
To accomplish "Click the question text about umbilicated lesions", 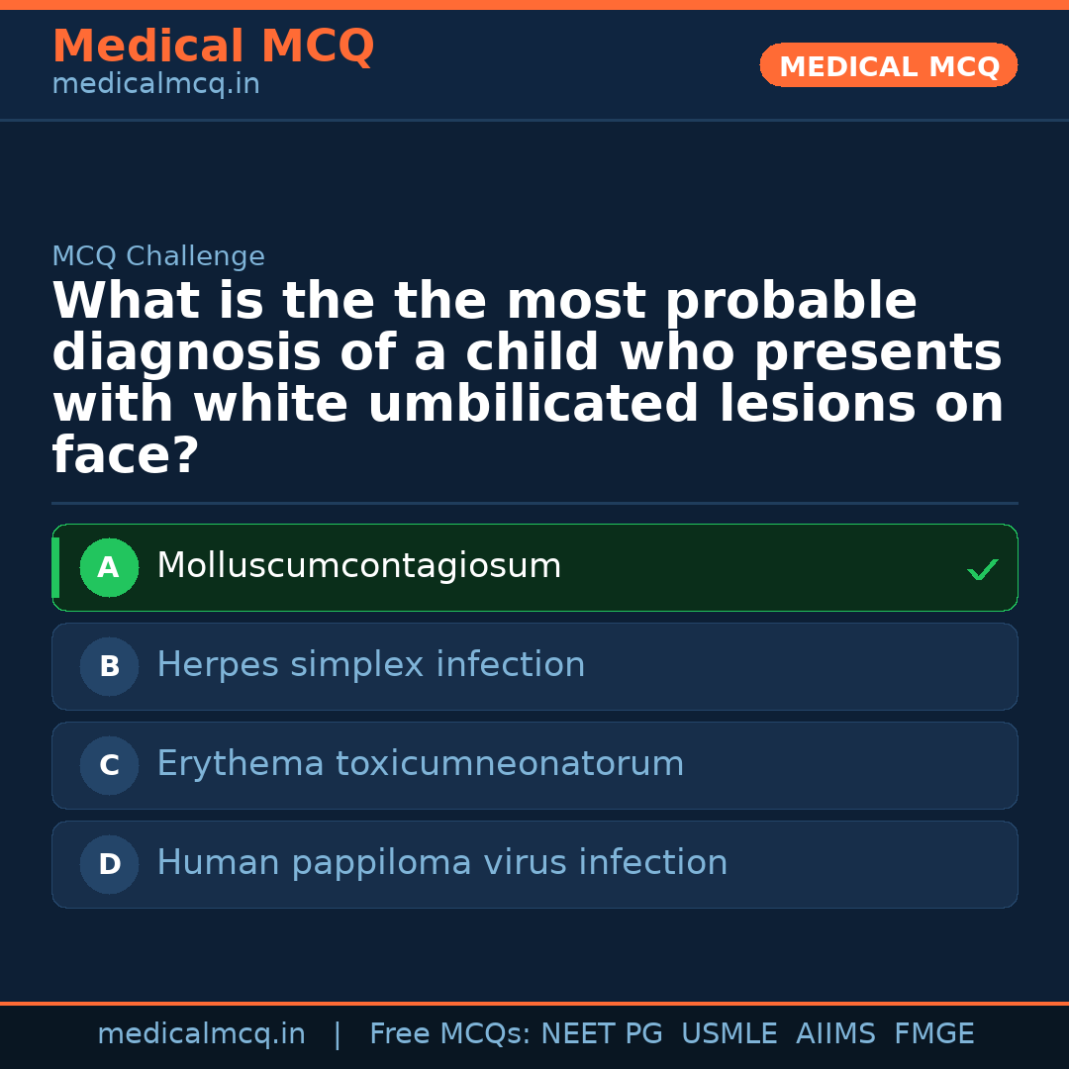I will click(x=528, y=378).
